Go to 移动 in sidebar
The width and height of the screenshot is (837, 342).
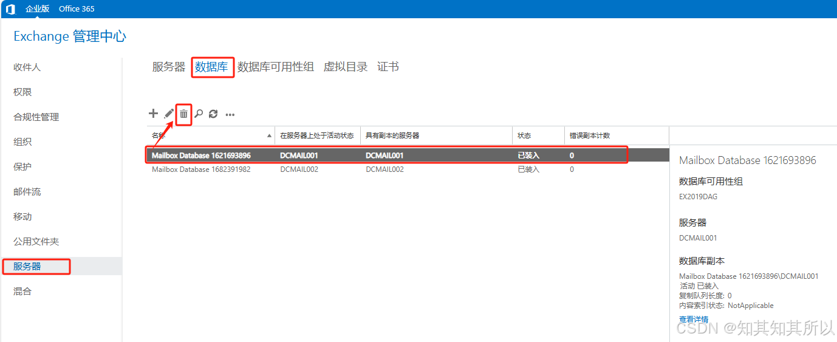pos(22,217)
